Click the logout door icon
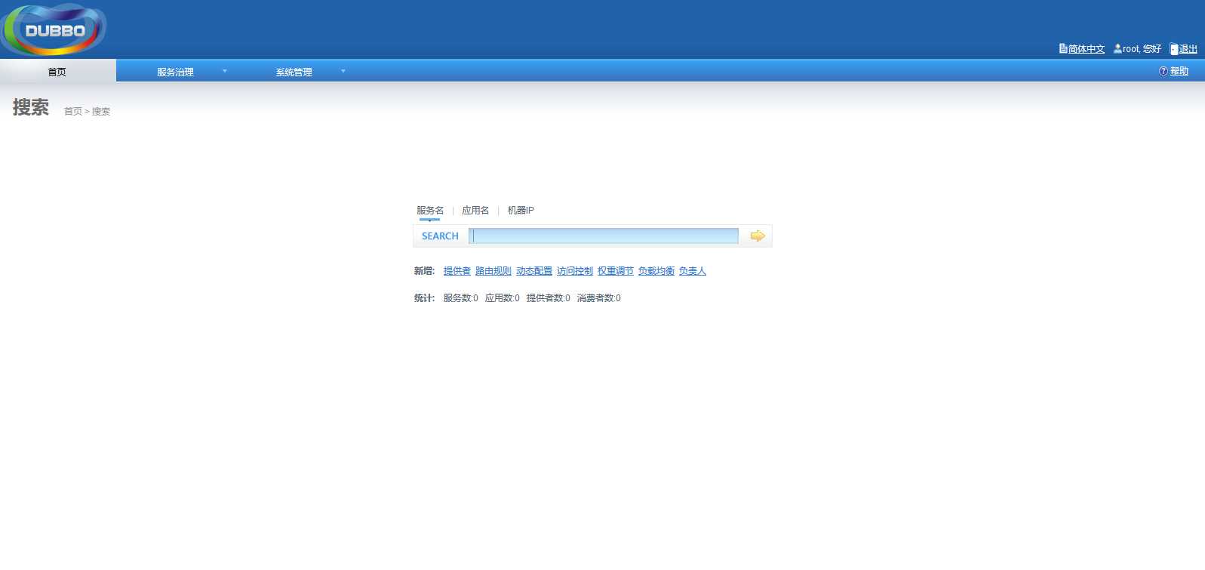 pyautogui.click(x=1174, y=49)
